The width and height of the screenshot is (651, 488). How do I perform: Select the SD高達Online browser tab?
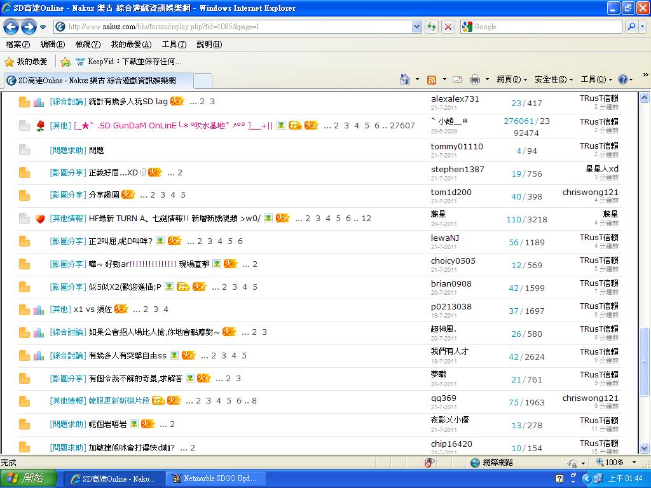coord(99,81)
